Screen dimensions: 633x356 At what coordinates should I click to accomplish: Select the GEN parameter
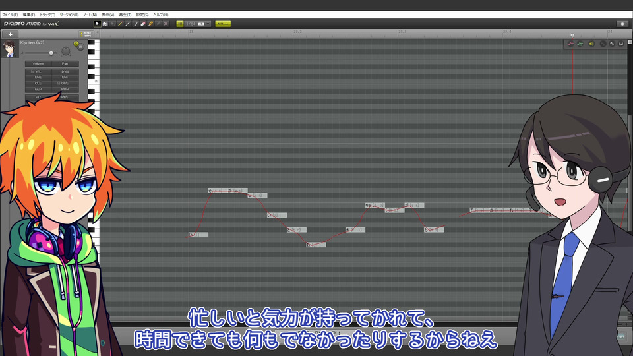(38, 89)
